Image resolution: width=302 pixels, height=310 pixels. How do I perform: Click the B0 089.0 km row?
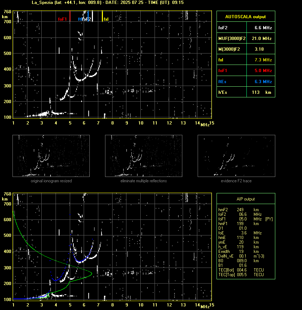pos(239,261)
